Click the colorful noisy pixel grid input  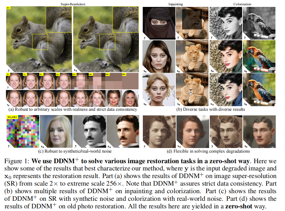point(23,132)
